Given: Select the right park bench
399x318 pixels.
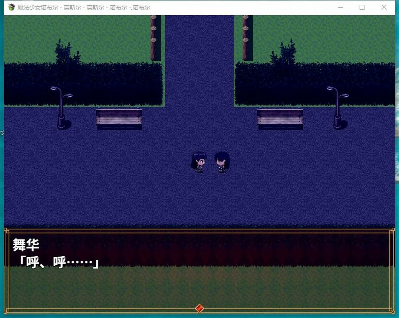Looking at the screenshot, I should (280, 118).
